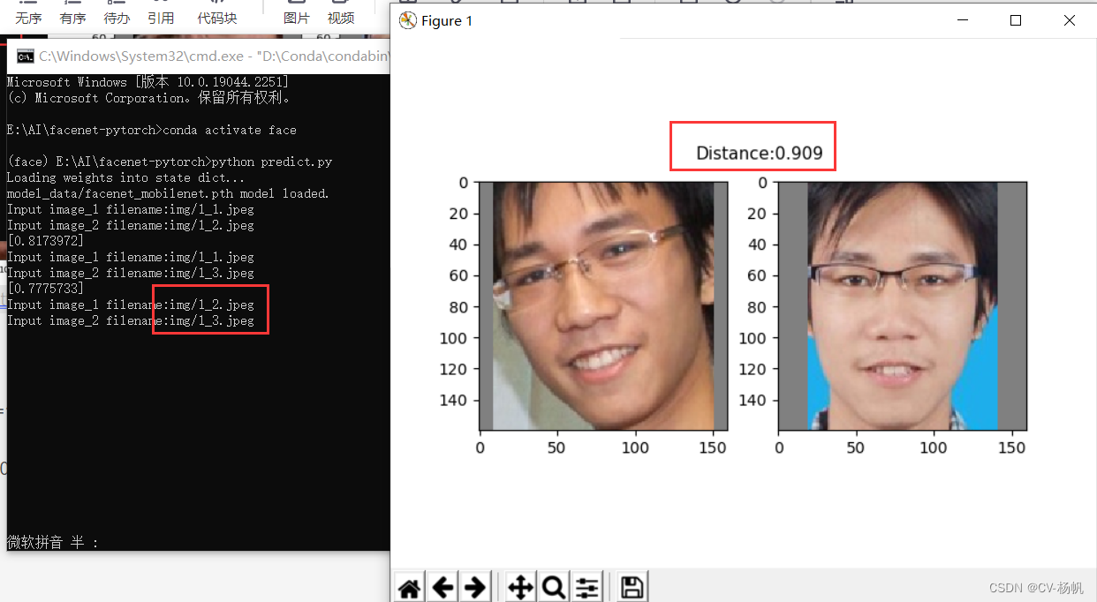Image resolution: width=1097 pixels, height=602 pixels.
Task: Click the 微软拼音 IME status text in the console
Action: pyautogui.click(x=53, y=542)
